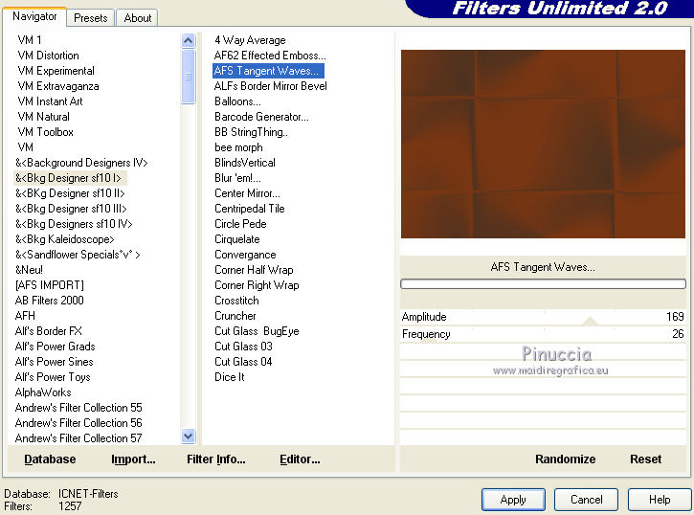The height and width of the screenshot is (515, 694).
Task: Select &<Bkg Kaleidoscope> category
Action: coord(65,239)
